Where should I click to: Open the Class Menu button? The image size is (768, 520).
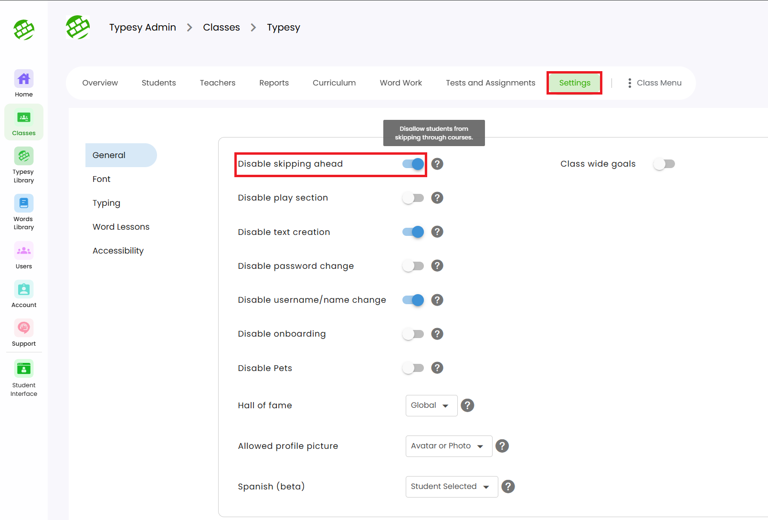point(654,83)
